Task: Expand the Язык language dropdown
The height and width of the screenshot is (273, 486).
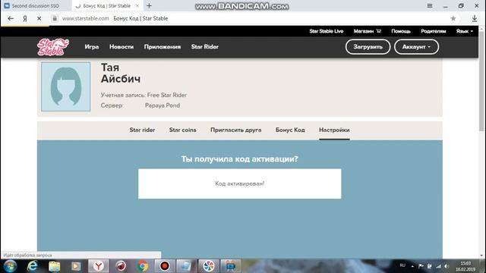Action: click(464, 31)
